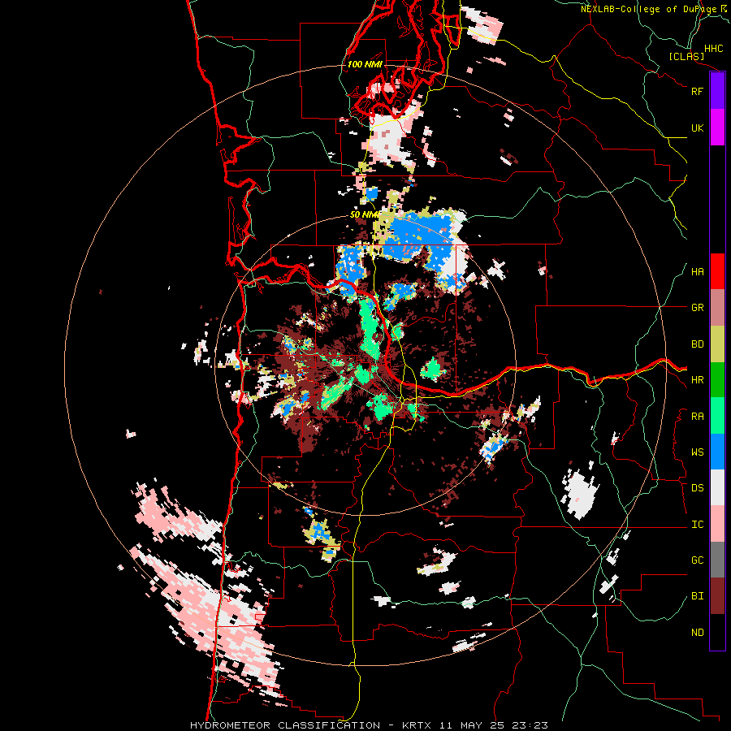Click the HHC product label
Image resolution: width=731 pixels, height=731 pixels.
tap(713, 49)
